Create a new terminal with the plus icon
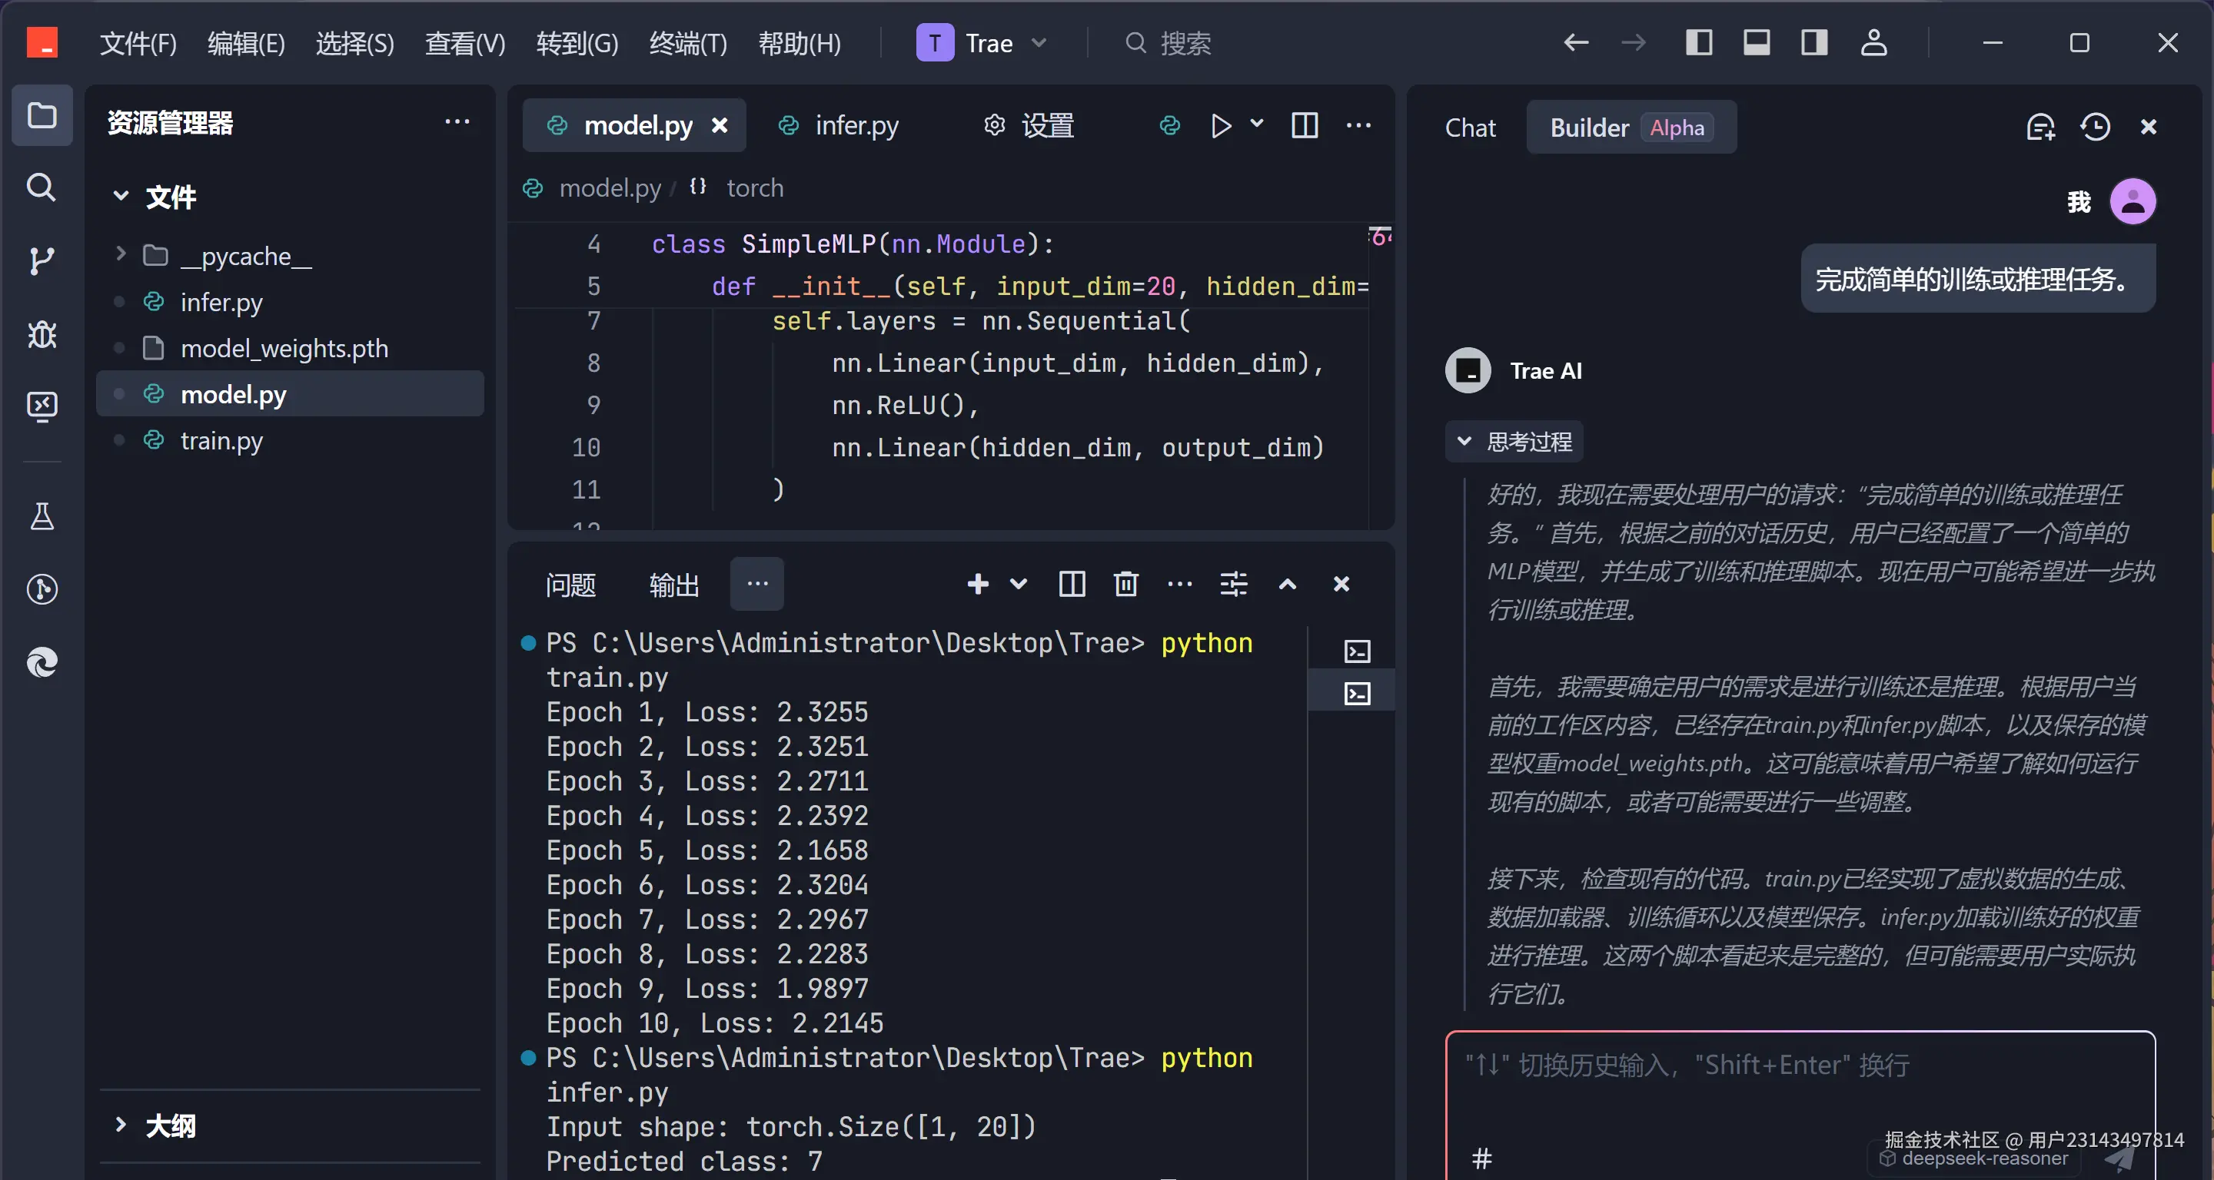 tap(977, 584)
